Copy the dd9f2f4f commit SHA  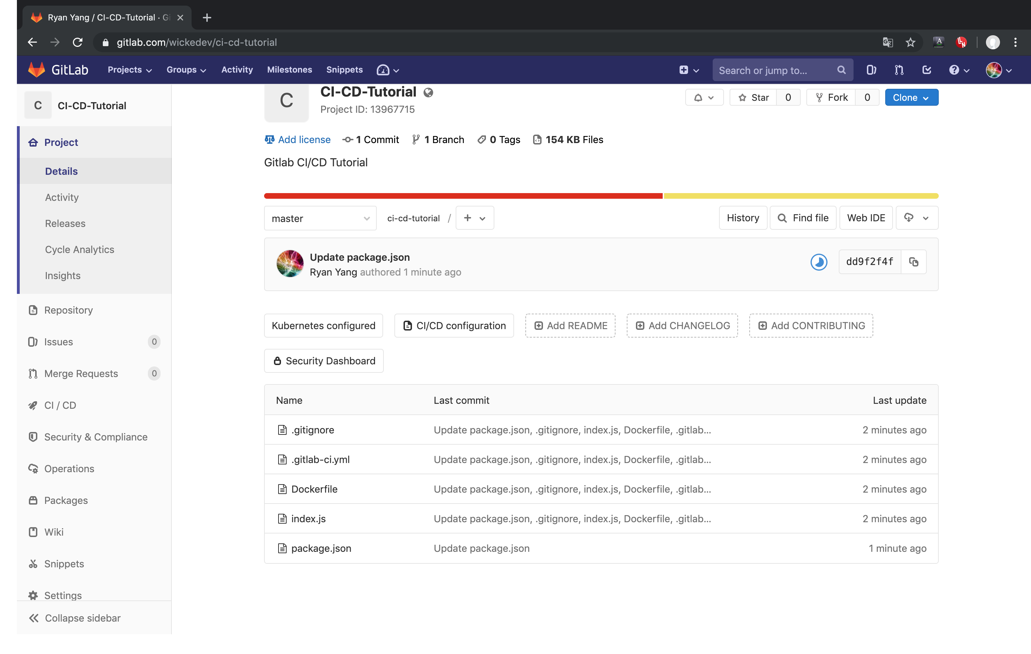(914, 261)
